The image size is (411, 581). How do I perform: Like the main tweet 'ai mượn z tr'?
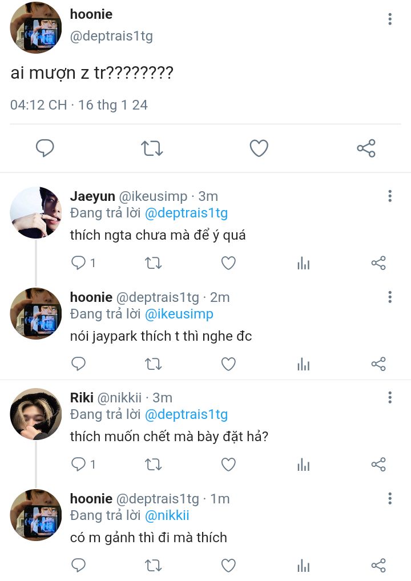pyautogui.click(x=259, y=148)
